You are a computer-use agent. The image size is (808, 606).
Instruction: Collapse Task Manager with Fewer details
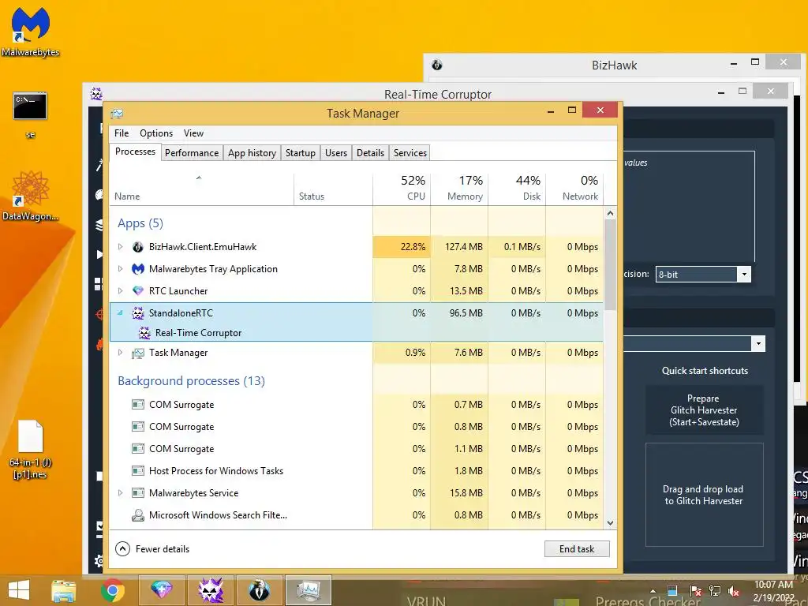click(x=152, y=549)
